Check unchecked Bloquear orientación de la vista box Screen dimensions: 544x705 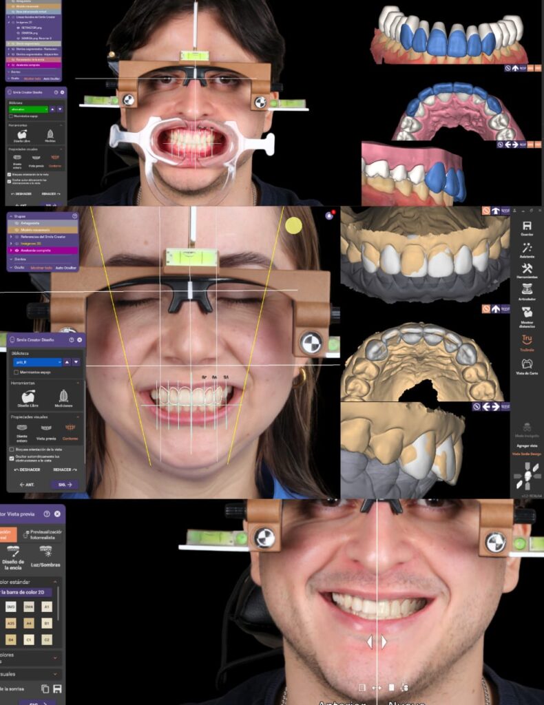point(12,449)
